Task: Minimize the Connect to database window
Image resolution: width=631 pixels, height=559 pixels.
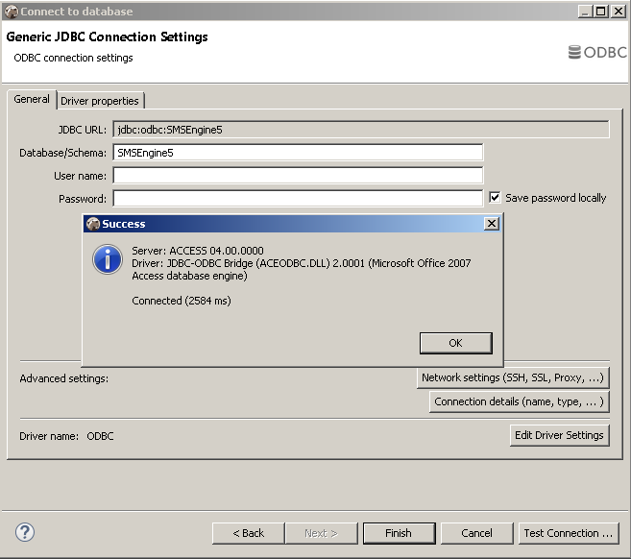Action: [586, 11]
